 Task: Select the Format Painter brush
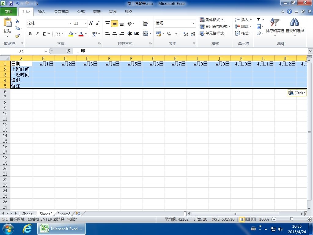pyautogui.click(x=17, y=36)
